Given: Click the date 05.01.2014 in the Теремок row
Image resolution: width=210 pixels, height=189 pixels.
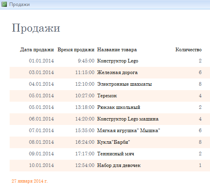Looking at the screenshot, I should (x=41, y=96).
